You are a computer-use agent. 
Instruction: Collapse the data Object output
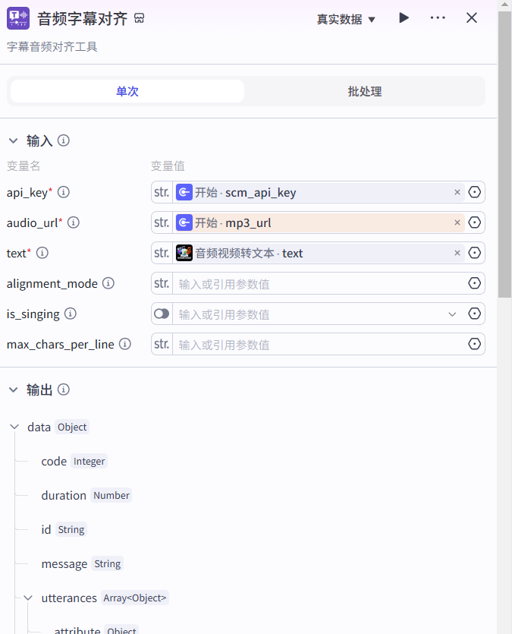14,427
